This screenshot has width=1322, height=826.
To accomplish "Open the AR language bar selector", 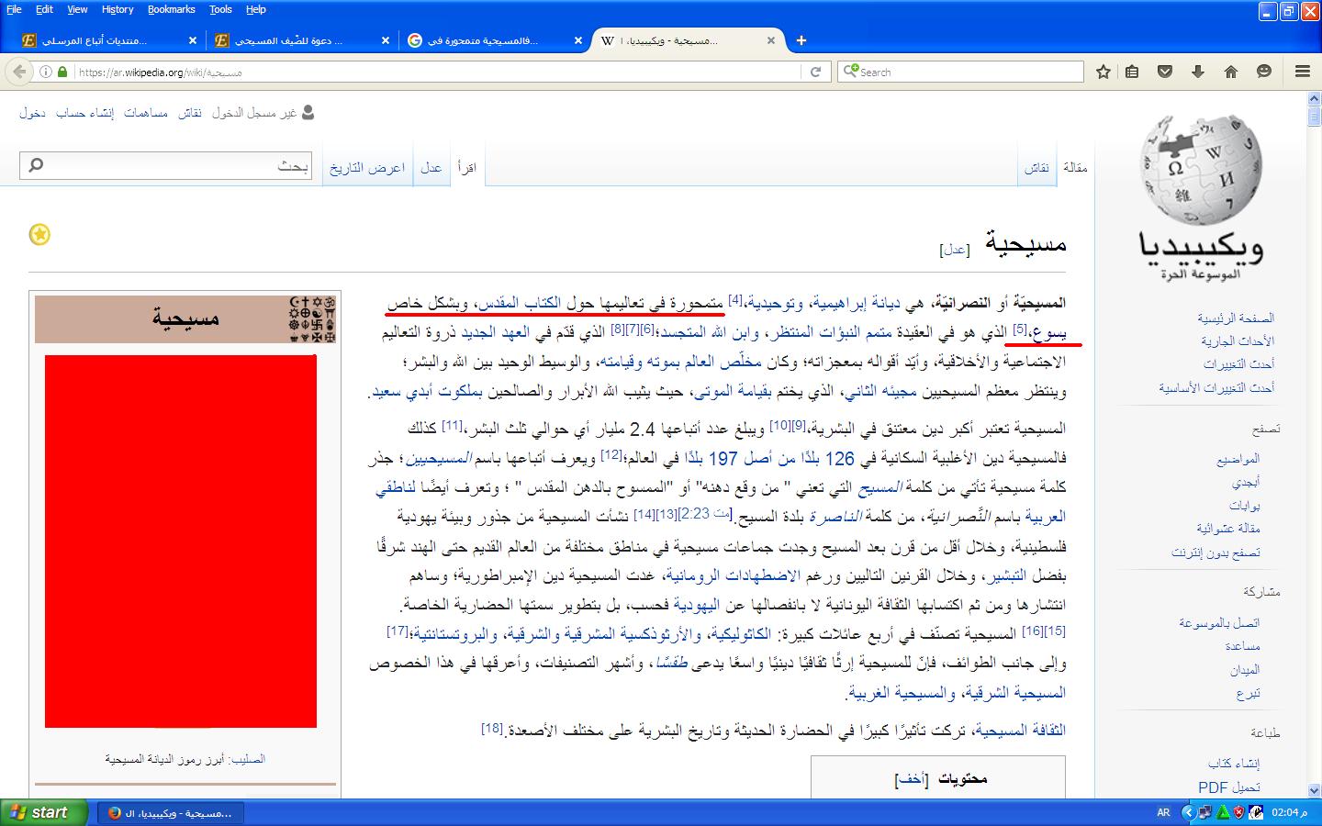I will (x=1163, y=812).
